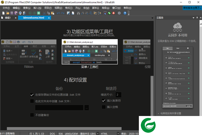Click the Find Next icon
Screen dimensions: 202x135
coord(87,13)
